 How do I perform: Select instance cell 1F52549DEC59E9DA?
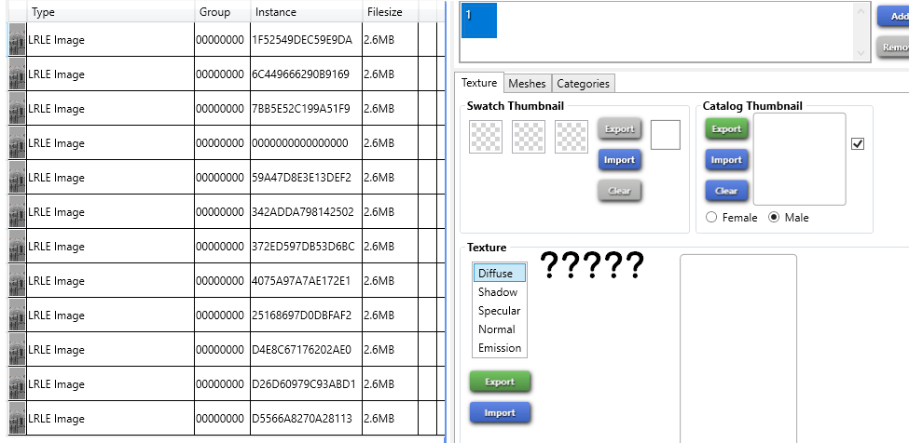(306, 39)
